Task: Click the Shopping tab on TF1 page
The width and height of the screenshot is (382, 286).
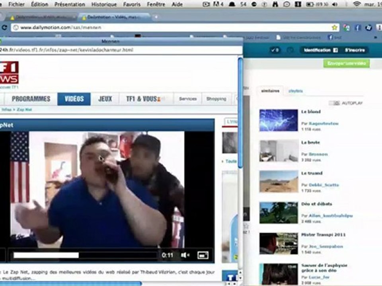Action: click(x=216, y=99)
